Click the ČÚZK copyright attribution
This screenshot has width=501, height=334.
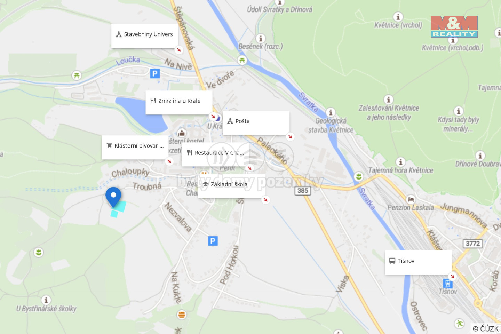coord(486,328)
